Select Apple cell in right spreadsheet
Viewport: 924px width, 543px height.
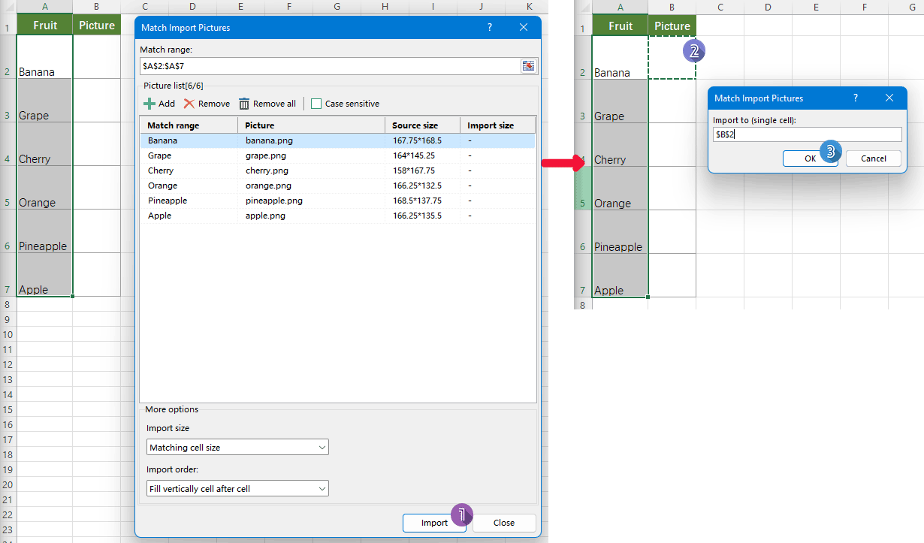pyautogui.click(x=621, y=276)
